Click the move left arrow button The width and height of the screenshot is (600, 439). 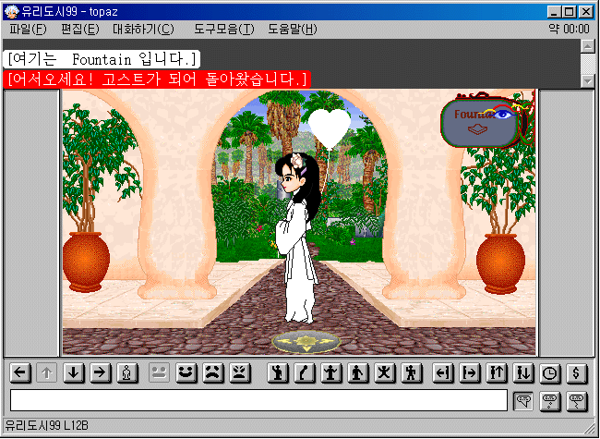point(19,373)
